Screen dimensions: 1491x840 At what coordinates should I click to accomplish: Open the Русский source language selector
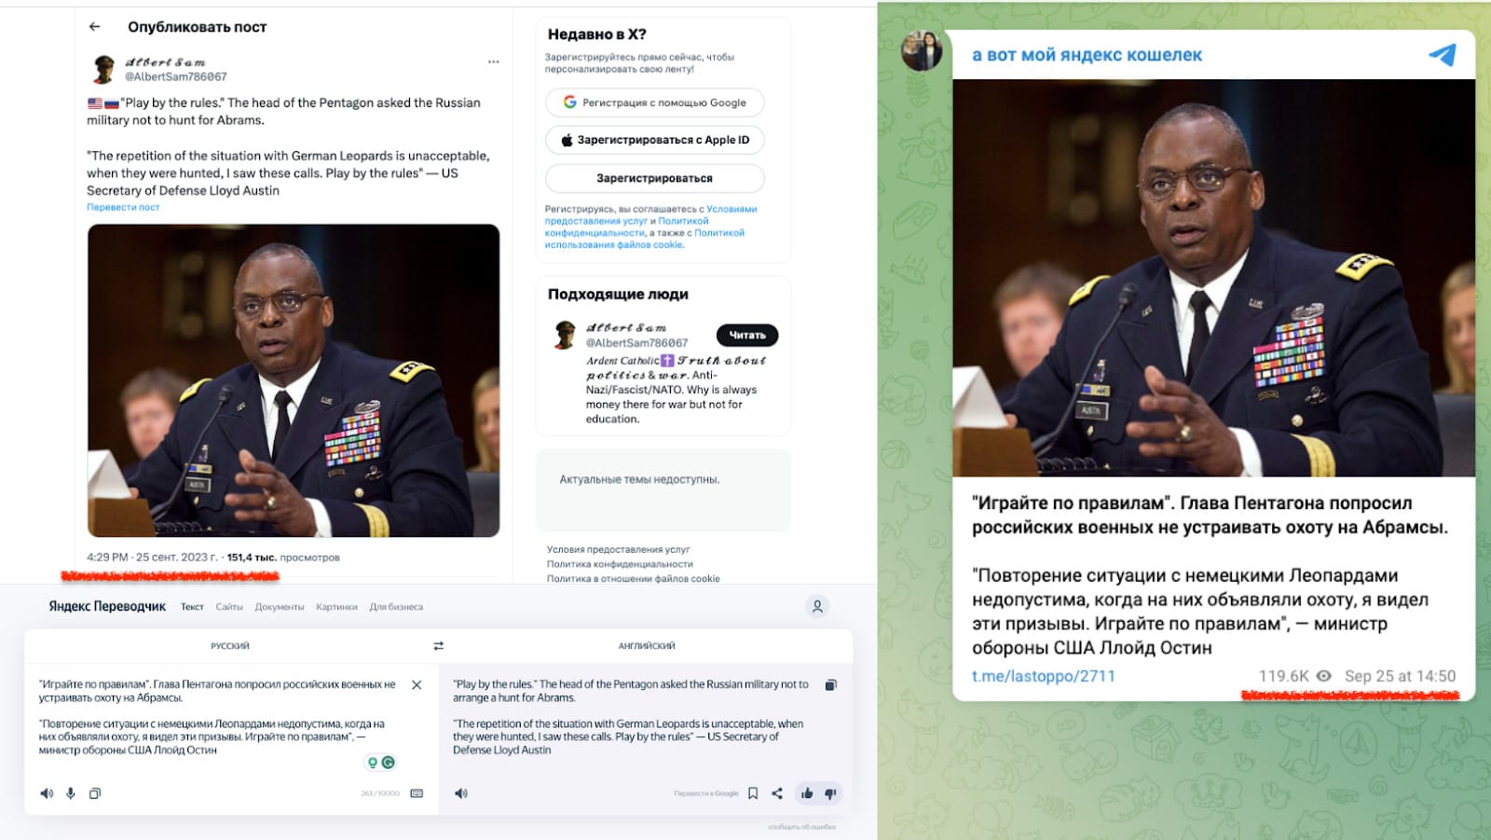pos(230,645)
